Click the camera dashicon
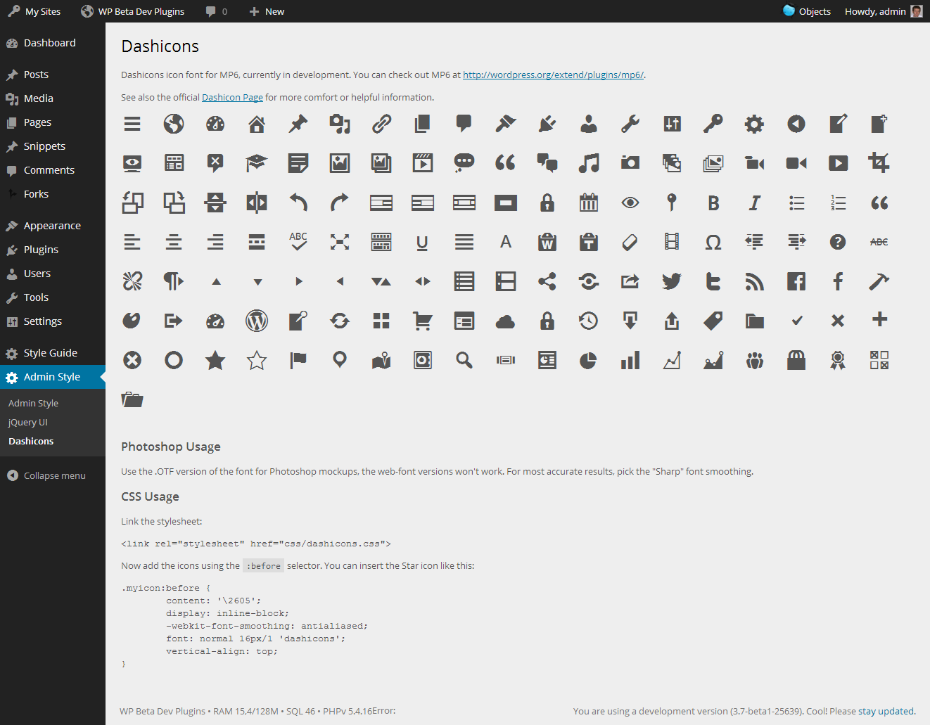The image size is (930, 725). 630,163
